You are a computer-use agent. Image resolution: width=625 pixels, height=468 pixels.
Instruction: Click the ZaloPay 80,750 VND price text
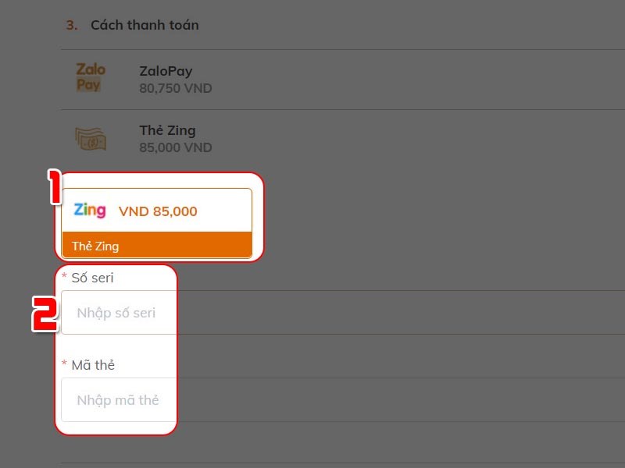point(175,88)
